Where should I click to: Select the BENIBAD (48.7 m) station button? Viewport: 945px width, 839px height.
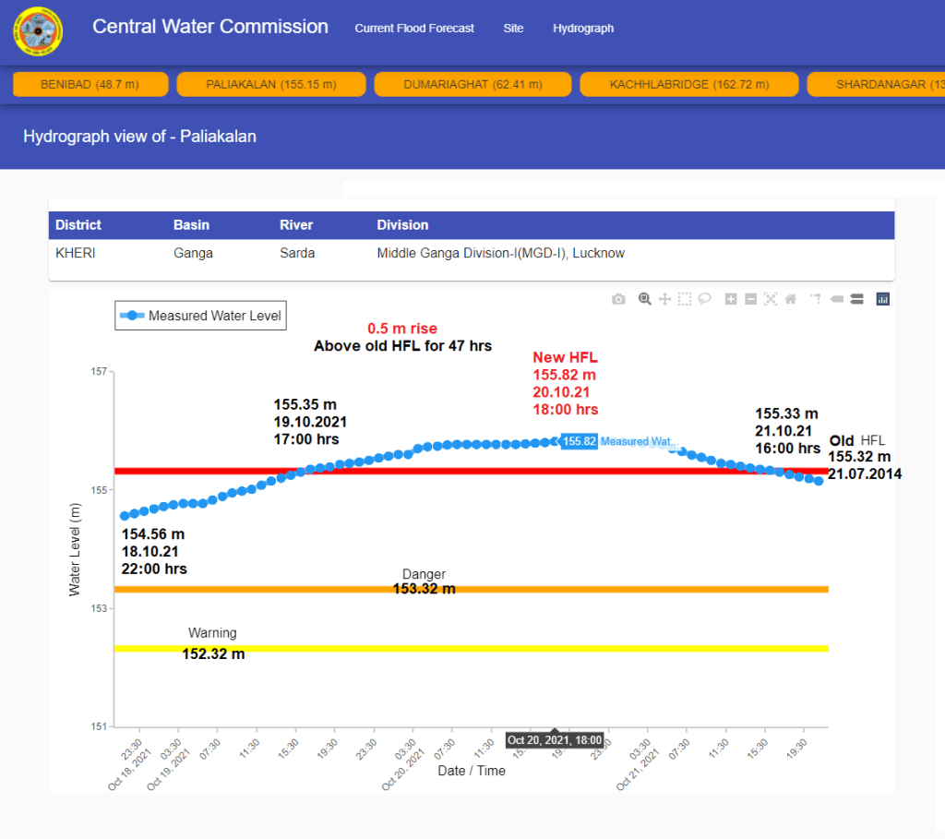click(90, 84)
